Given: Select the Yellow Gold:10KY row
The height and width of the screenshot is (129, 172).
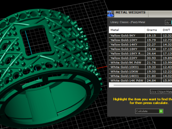Looking at the screenshot, I should 140,40.
